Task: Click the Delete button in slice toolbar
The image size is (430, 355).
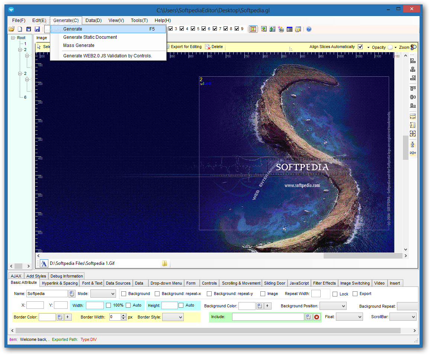Action: (x=214, y=47)
